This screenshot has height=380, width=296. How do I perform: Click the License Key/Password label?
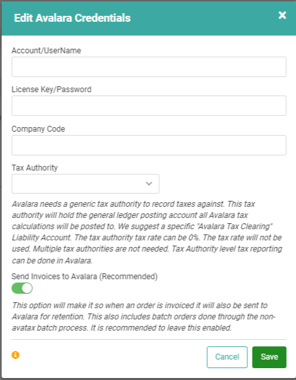tap(51, 90)
